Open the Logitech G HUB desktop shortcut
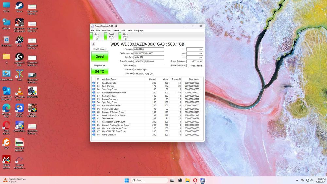Viewport: 327px width, 184px height. tap(19, 59)
